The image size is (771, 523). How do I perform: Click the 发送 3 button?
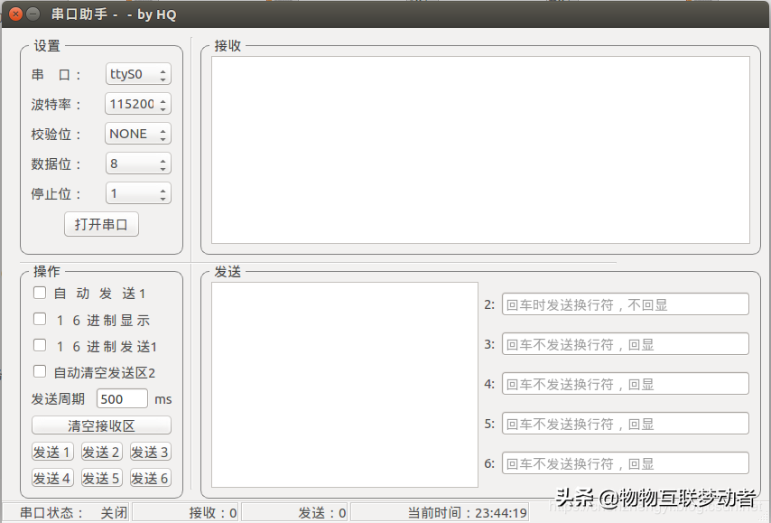pyautogui.click(x=151, y=452)
